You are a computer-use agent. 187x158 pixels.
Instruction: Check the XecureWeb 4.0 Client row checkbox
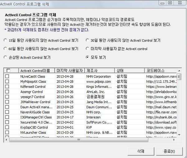pyautogui.click(x=7, y=122)
